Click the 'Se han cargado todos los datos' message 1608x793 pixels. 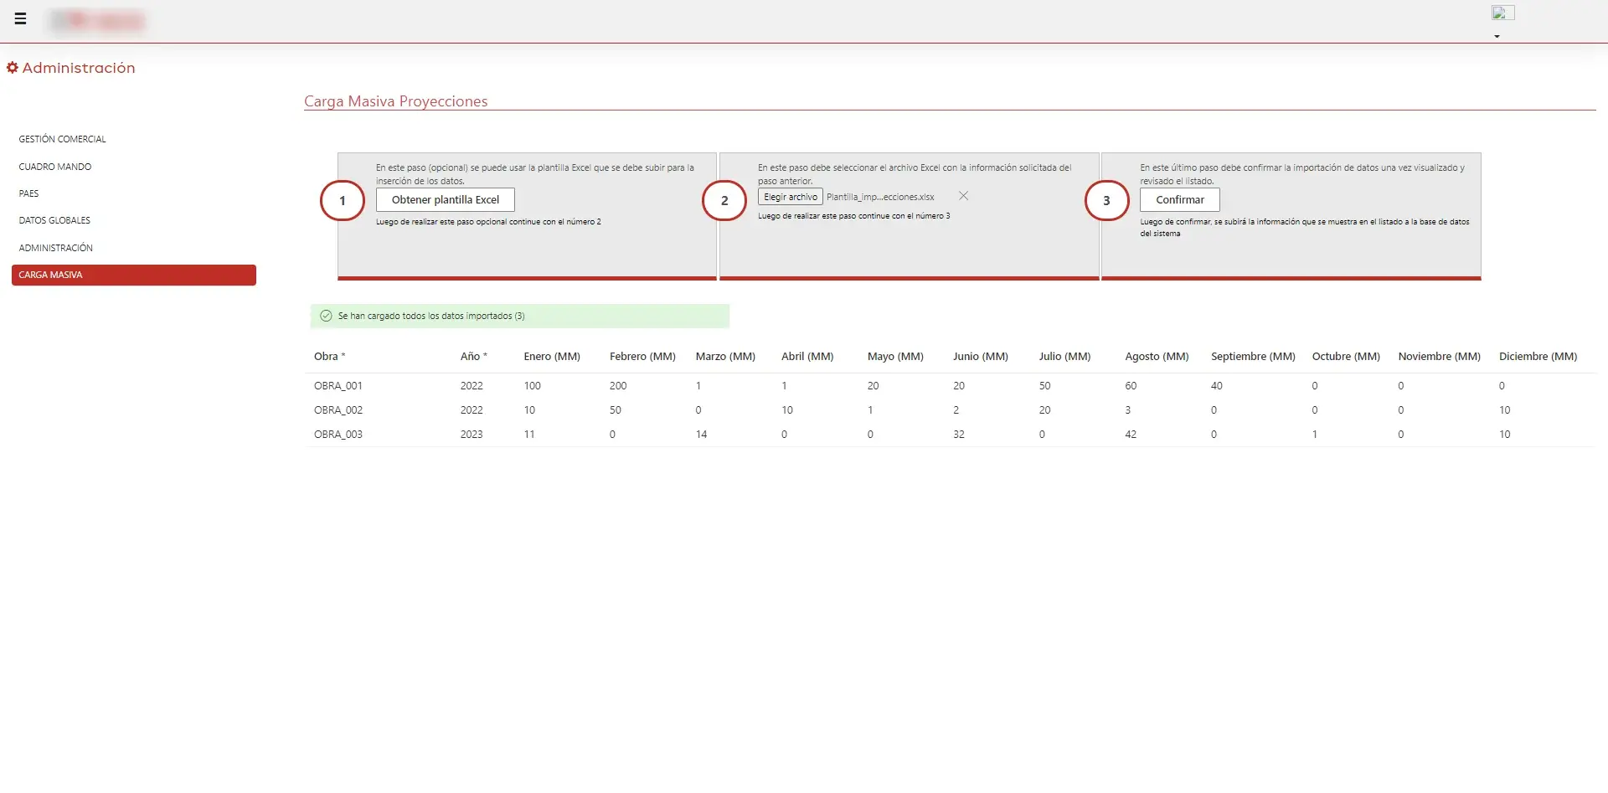pos(431,316)
